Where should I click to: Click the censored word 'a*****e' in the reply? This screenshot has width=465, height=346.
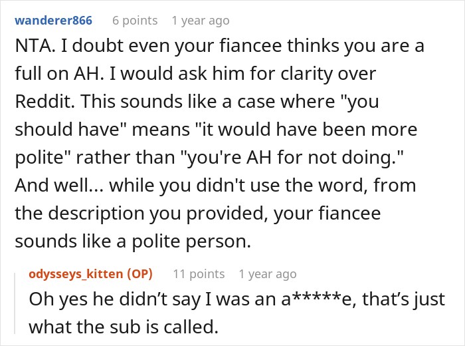[x=318, y=299]
